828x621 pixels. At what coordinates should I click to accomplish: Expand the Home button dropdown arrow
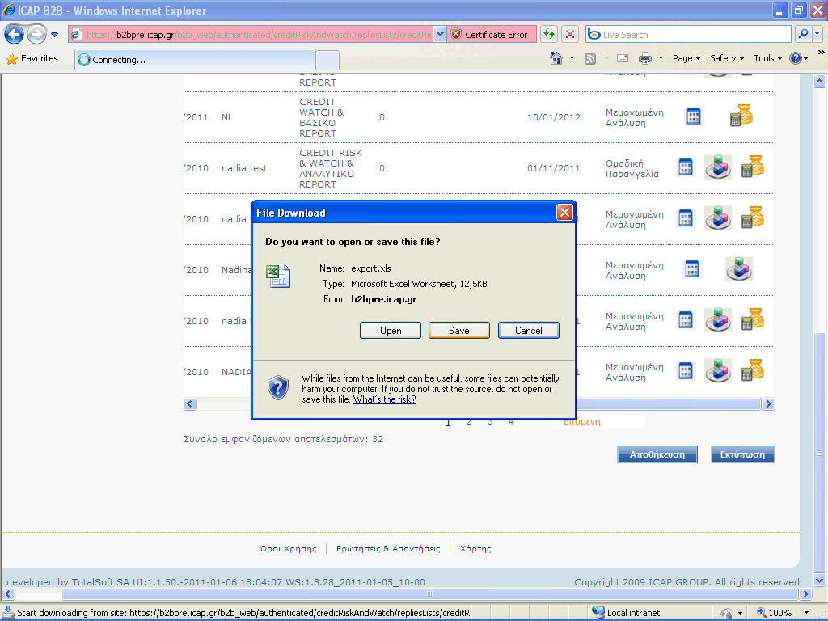(572, 58)
